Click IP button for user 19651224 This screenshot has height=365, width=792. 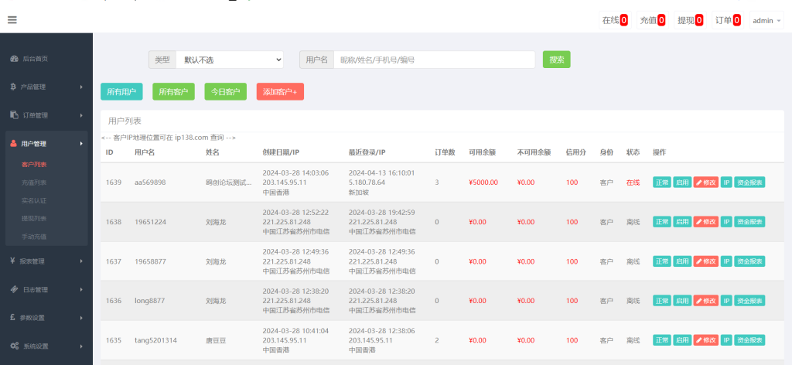coord(725,222)
